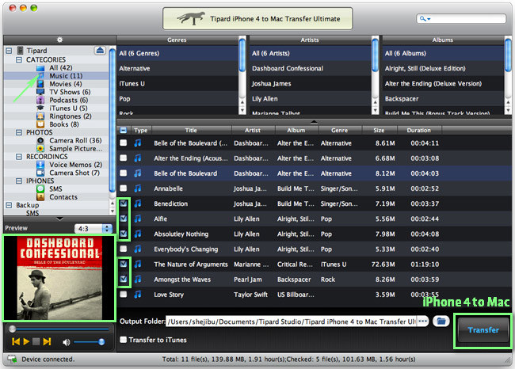Click the search magnifier dropdown icon
The height and width of the screenshot is (369, 515).
[425, 19]
